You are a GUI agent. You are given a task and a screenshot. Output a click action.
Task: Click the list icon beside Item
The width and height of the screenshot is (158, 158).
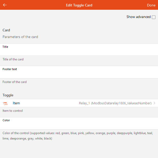5,103
